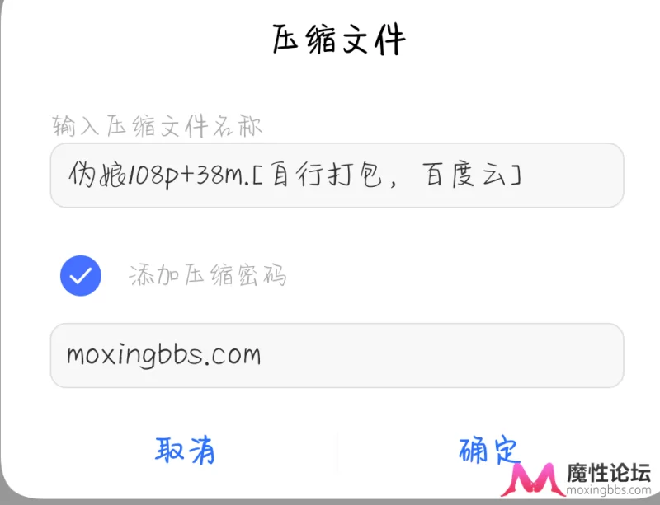The image size is (660, 505).
Task: Place cursor after 百度云] in filename
Action: (524, 175)
